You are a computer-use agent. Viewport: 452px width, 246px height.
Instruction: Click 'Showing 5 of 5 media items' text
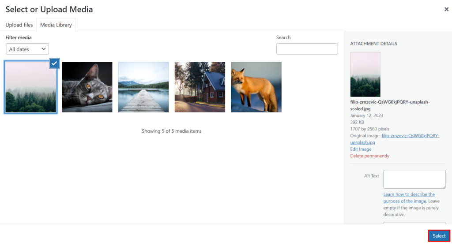tap(172, 131)
